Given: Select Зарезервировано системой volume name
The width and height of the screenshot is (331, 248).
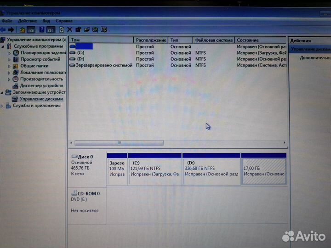Looking at the screenshot, I should click(104, 65).
